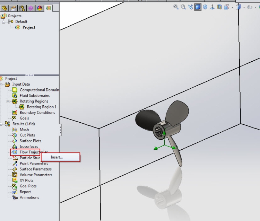Click the yellow dotted section icon
The height and width of the screenshot is (221, 260).
(x=219, y=7)
